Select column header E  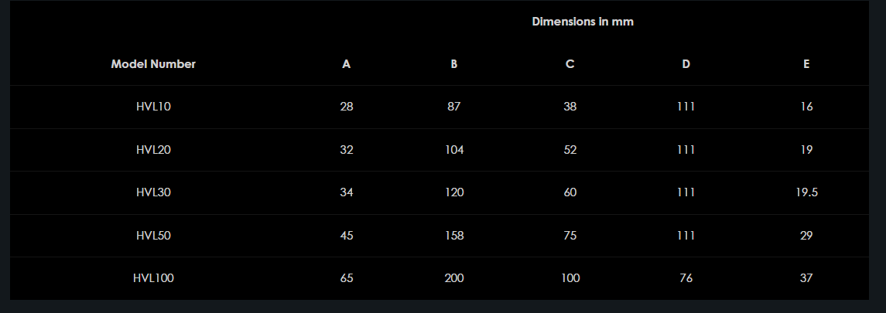pyautogui.click(x=806, y=64)
